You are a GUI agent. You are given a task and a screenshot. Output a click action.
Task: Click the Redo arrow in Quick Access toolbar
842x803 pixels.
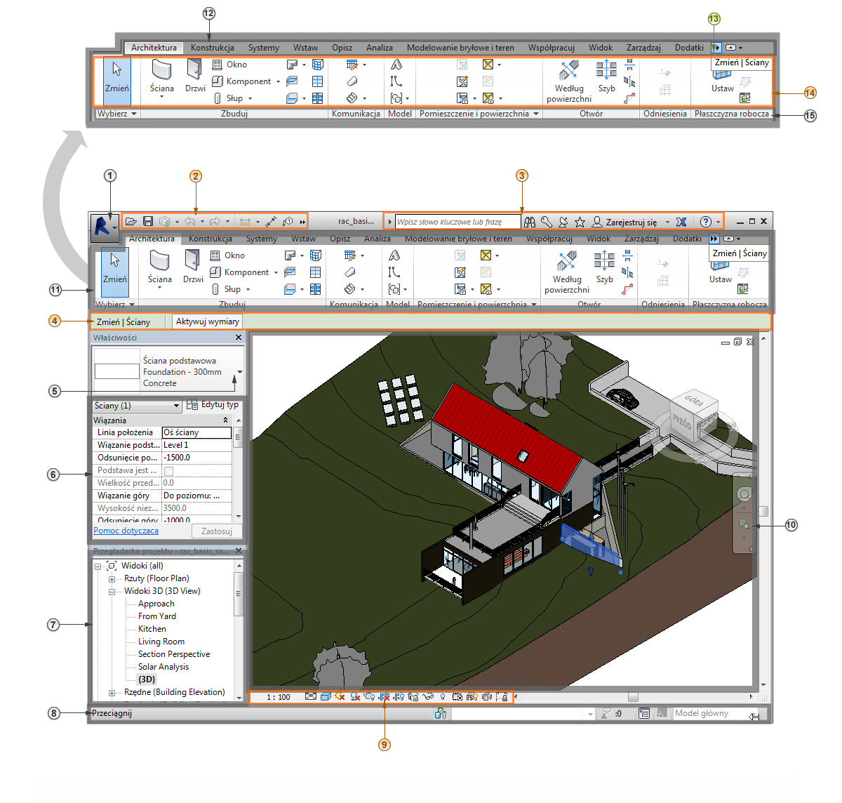(215, 221)
